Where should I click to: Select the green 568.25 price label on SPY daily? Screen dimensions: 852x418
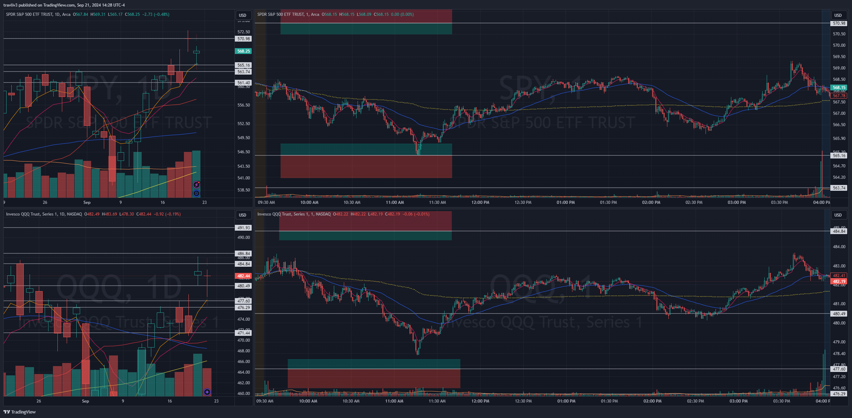243,51
